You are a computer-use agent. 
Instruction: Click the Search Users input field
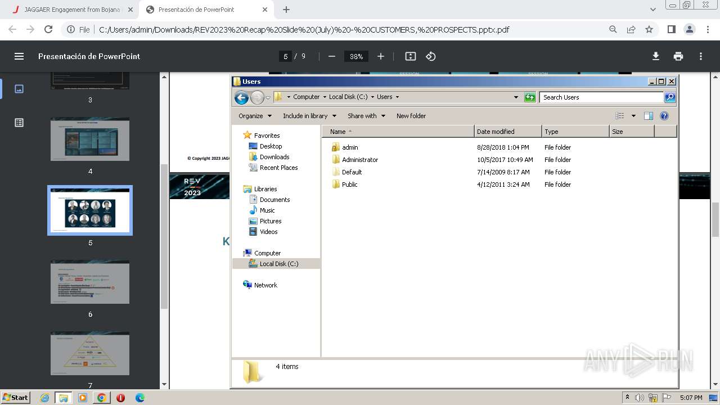(x=601, y=97)
